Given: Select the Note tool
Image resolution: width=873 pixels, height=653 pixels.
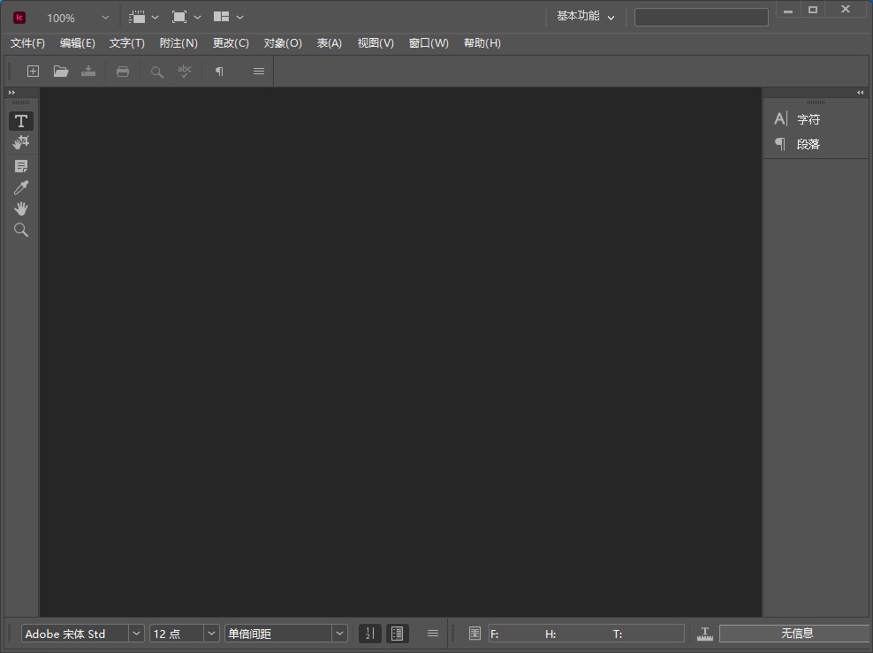Looking at the screenshot, I should tap(20, 166).
